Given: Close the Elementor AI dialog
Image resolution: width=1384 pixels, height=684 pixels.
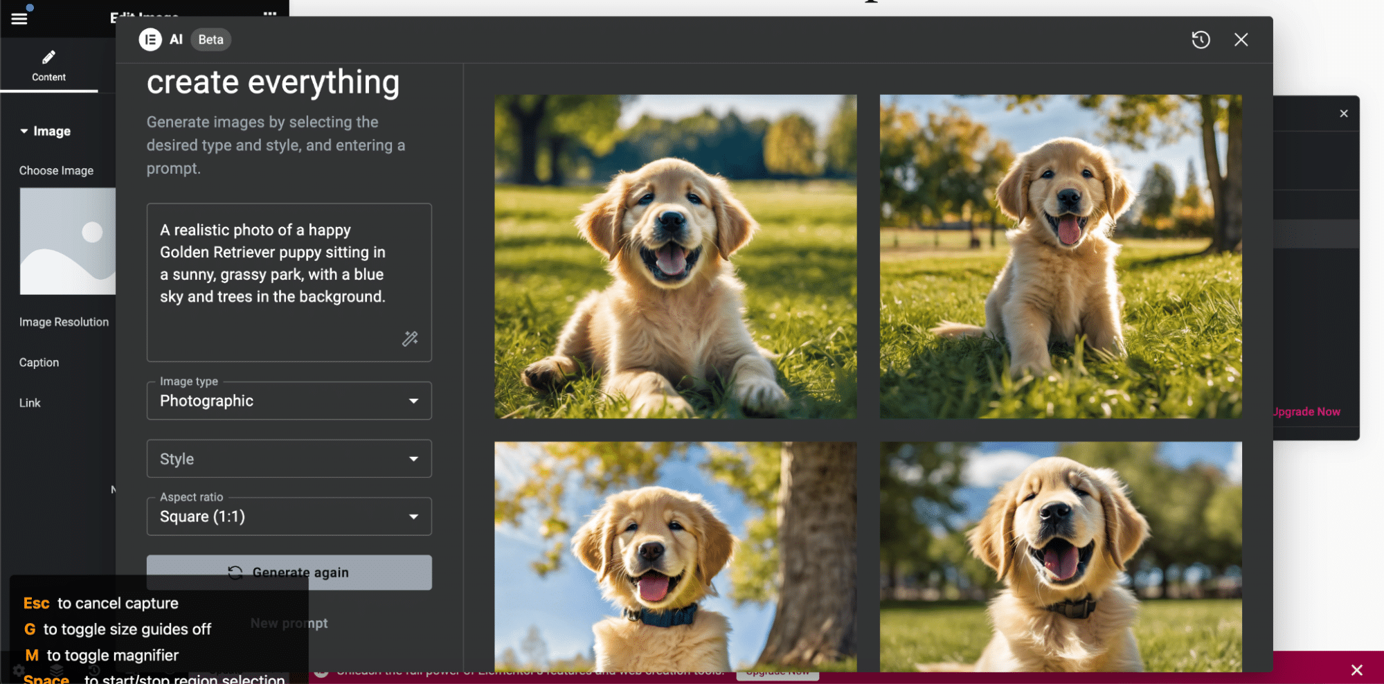Looking at the screenshot, I should point(1241,40).
